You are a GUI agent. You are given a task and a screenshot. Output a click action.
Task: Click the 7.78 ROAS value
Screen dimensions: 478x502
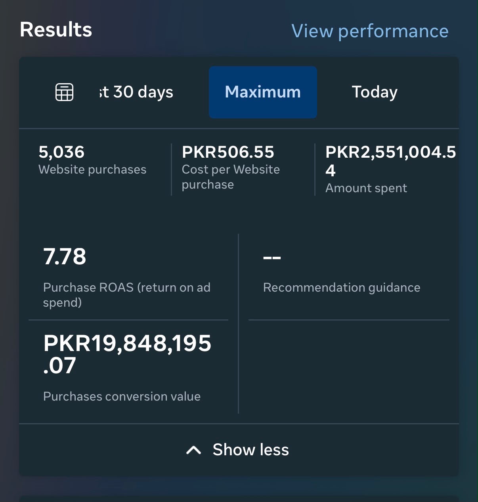tap(65, 256)
